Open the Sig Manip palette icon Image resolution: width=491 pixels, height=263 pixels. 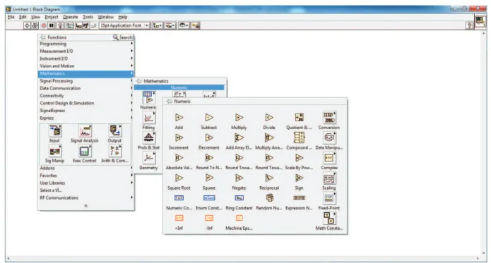(55, 151)
